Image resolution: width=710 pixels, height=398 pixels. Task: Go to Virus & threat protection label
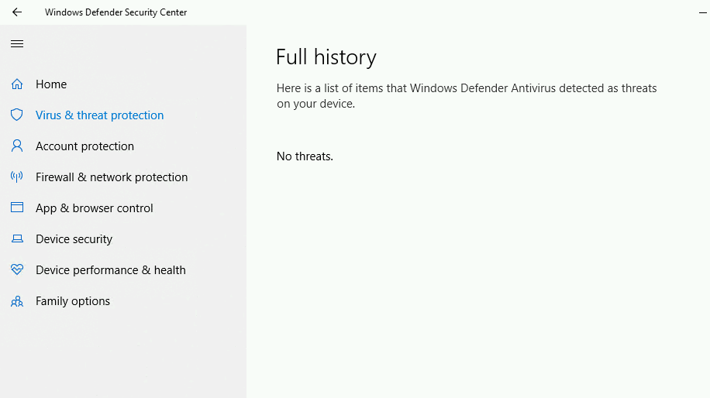point(99,115)
